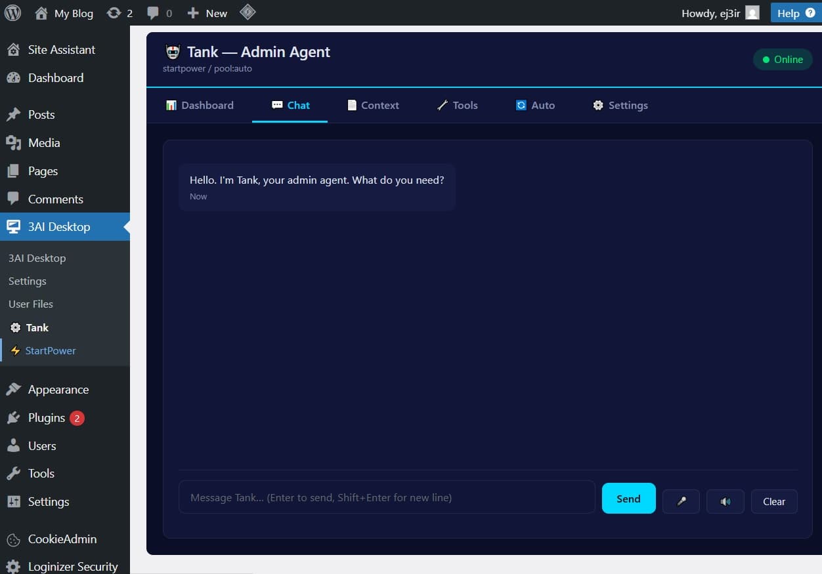The width and height of the screenshot is (822, 574).
Task: Click the Dashboard gauge icon in sidebar
Action: pyautogui.click(x=13, y=78)
